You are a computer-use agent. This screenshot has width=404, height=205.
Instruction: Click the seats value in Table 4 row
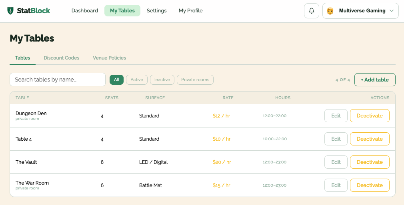(x=102, y=139)
